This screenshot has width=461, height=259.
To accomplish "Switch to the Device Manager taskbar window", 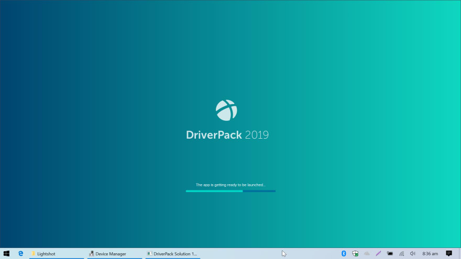I will [115, 253].
